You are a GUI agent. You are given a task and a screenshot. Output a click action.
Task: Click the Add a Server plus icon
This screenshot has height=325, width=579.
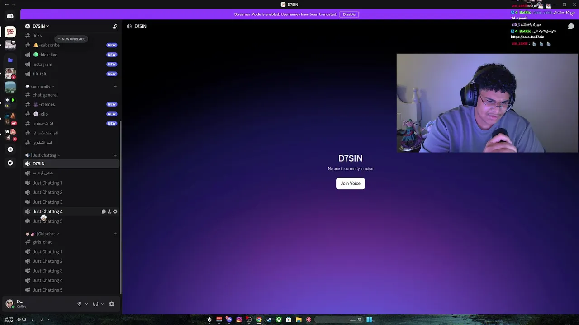(x=10, y=149)
